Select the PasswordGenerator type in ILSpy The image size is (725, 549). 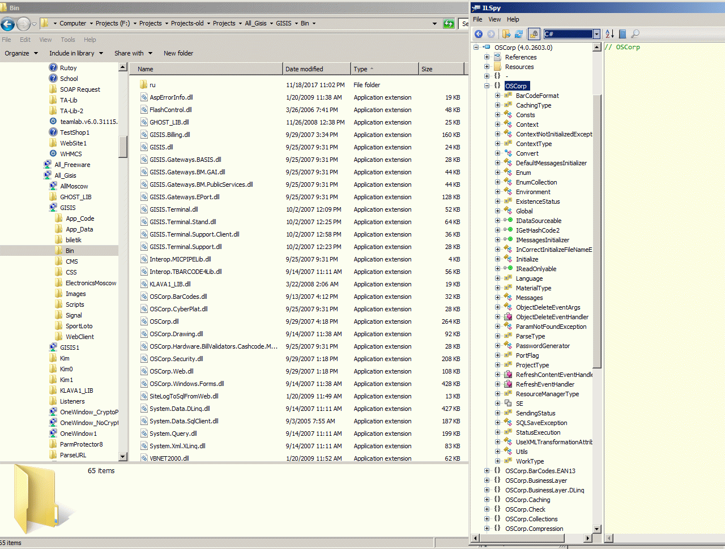click(x=543, y=346)
